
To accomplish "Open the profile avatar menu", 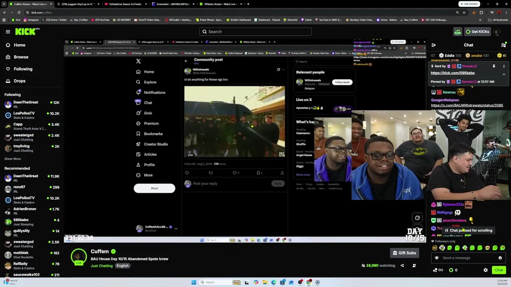I will point(497,31).
